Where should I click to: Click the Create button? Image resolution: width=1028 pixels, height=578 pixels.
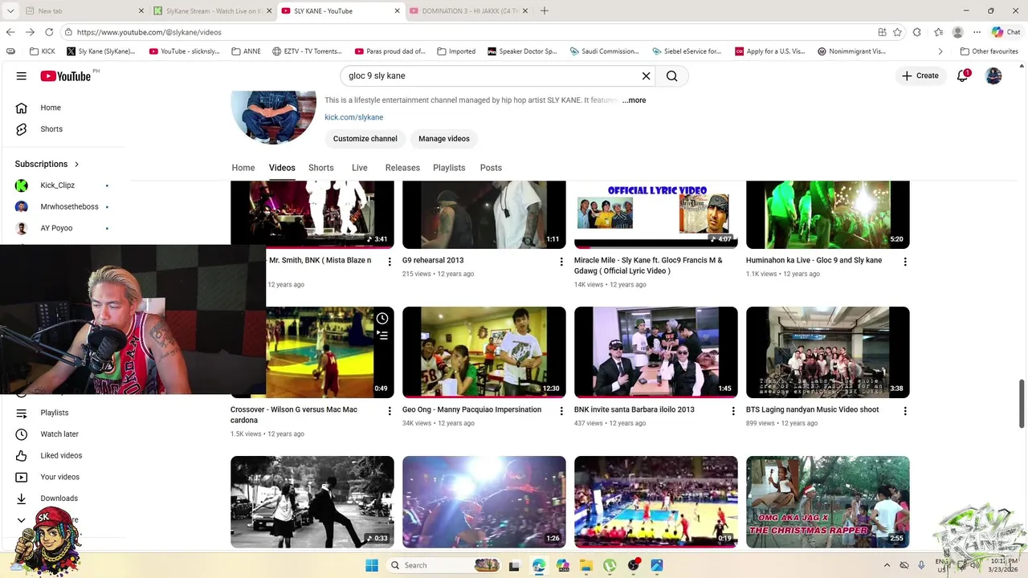click(x=920, y=75)
